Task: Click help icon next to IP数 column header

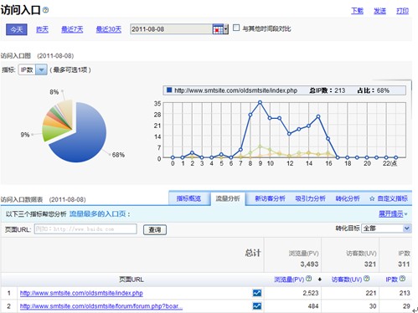Action: (402, 279)
